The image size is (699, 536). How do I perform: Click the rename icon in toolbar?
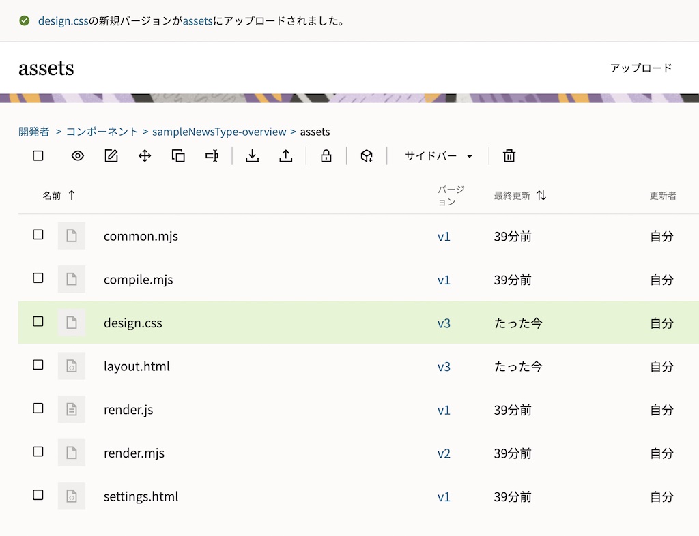click(x=212, y=156)
